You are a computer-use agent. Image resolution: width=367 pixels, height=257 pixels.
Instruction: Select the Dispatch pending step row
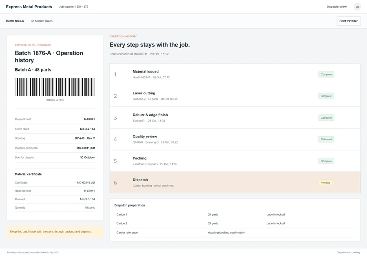tap(235, 183)
